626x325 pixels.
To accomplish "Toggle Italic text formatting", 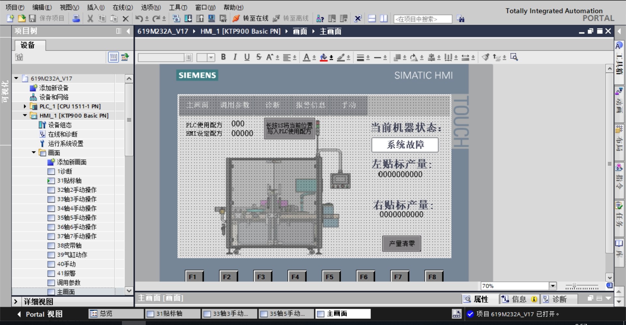I will point(235,57).
